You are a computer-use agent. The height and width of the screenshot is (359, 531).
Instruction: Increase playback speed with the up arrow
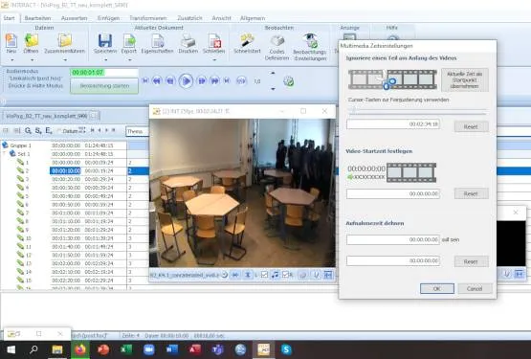(273, 73)
